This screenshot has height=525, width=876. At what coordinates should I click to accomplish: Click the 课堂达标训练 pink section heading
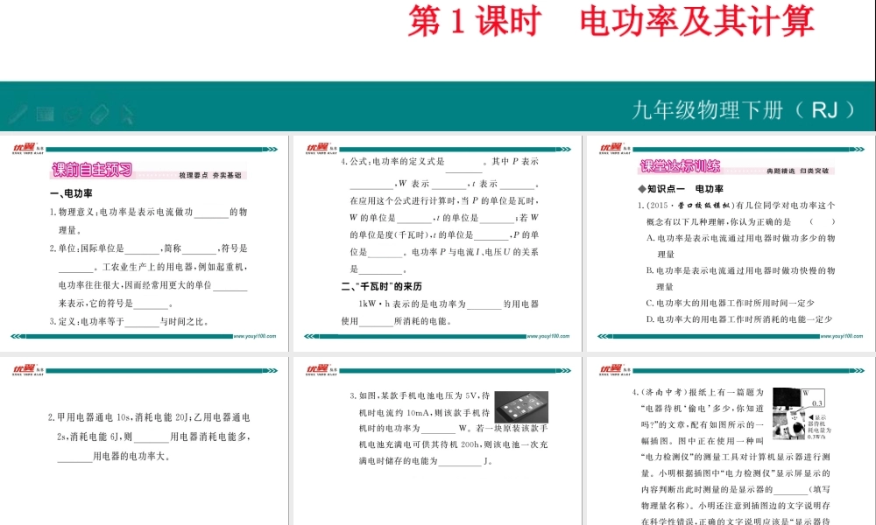pos(680,167)
